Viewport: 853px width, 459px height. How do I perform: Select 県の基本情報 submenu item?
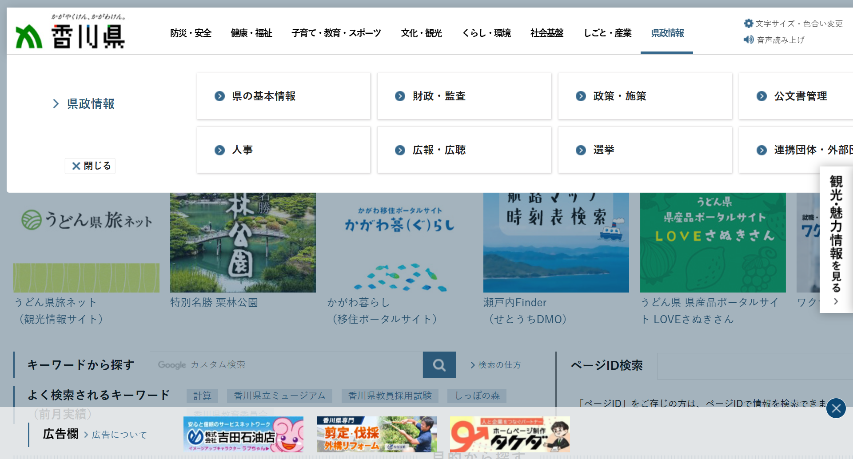point(283,96)
